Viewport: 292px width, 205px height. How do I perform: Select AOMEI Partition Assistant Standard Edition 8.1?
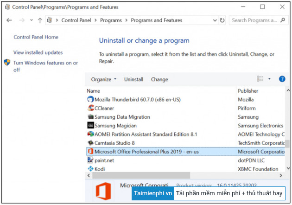click(x=146, y=135)
